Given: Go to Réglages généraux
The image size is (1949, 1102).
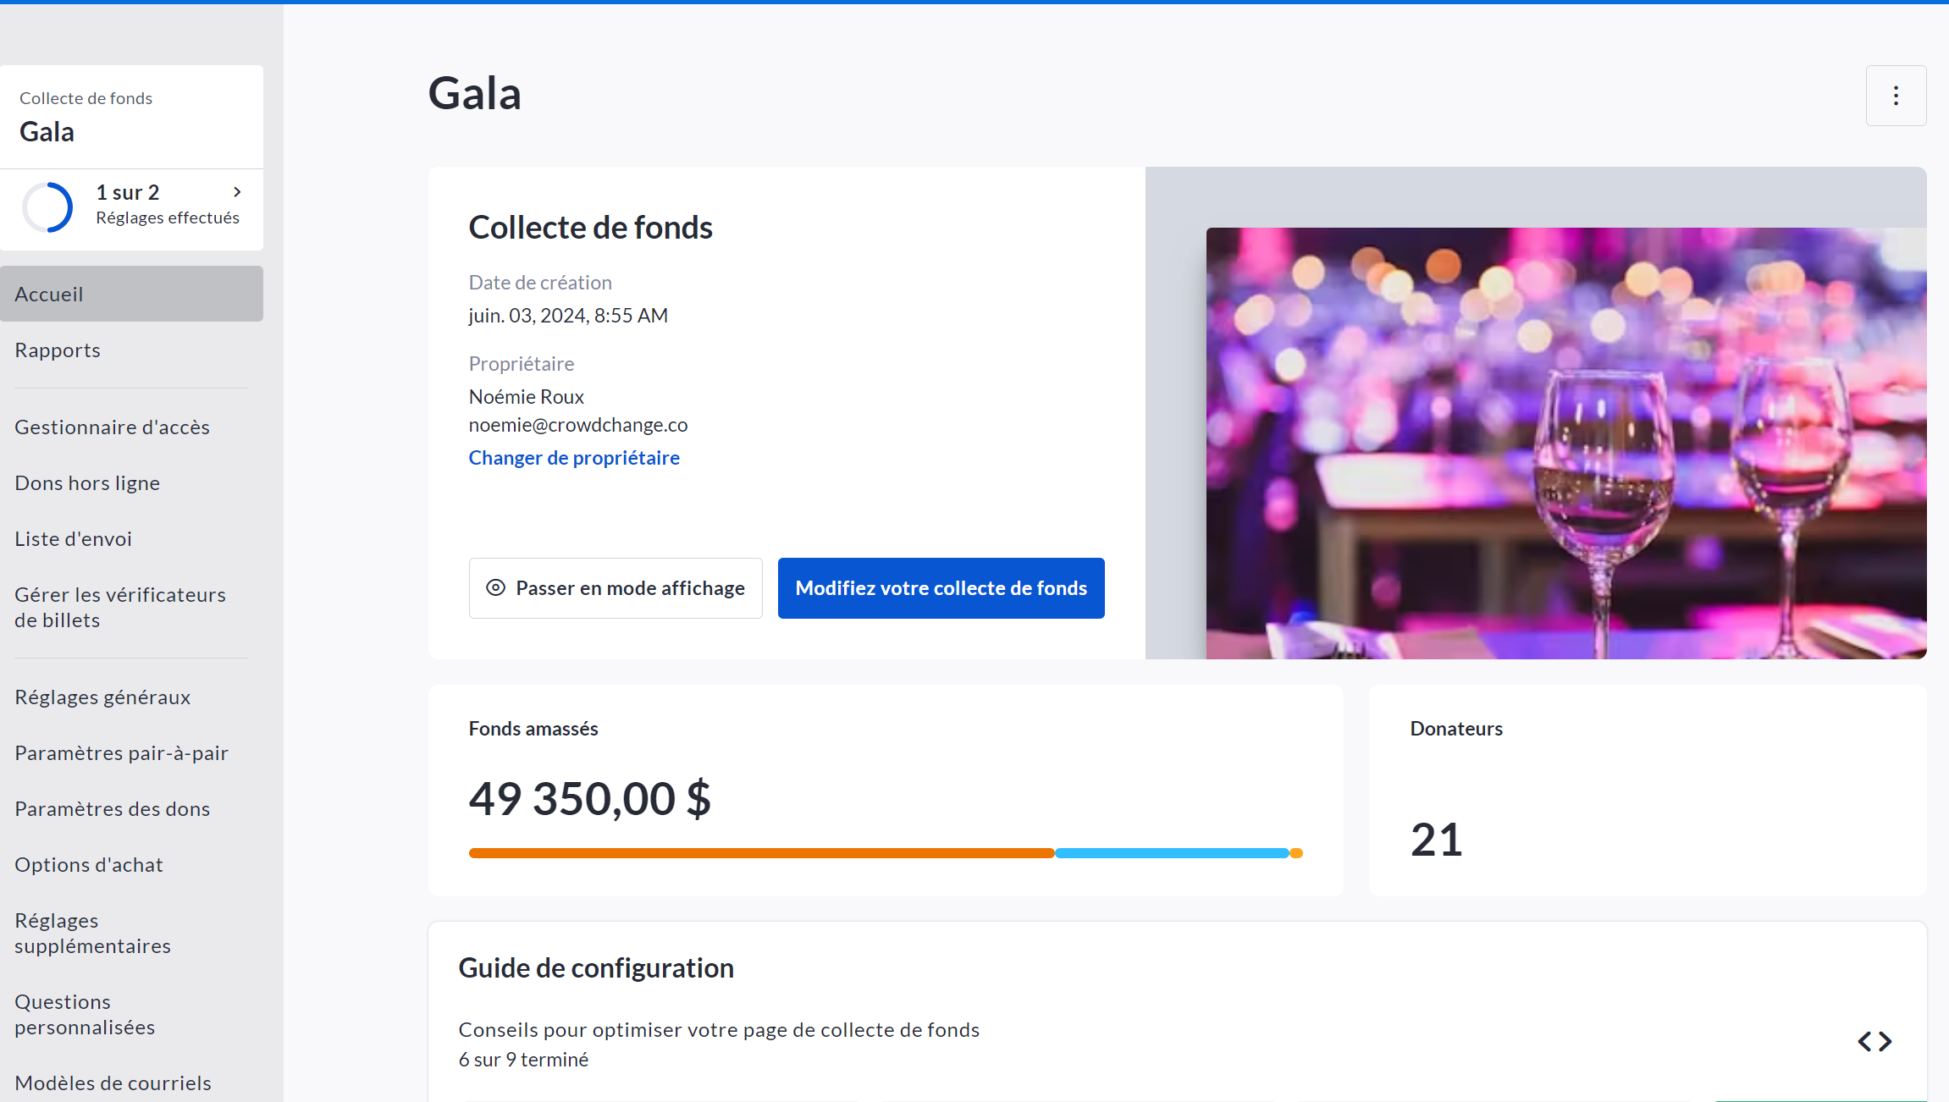Looking at the screenshot, I should coord(102,697).
